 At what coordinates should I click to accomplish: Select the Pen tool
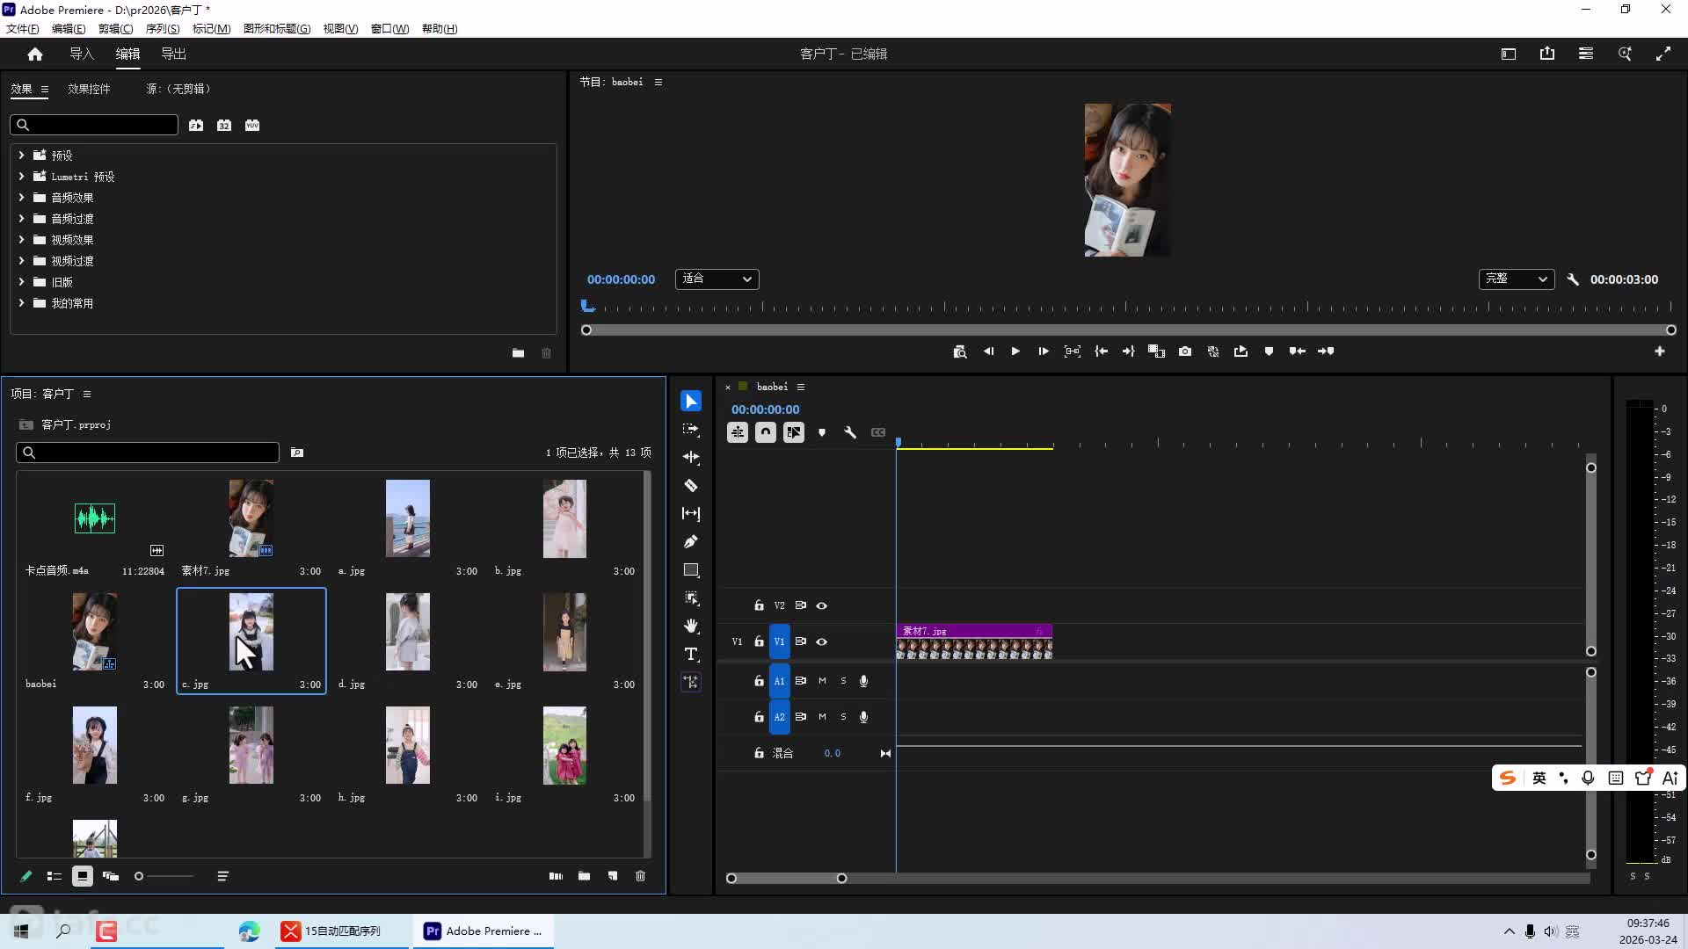(691, 542)
